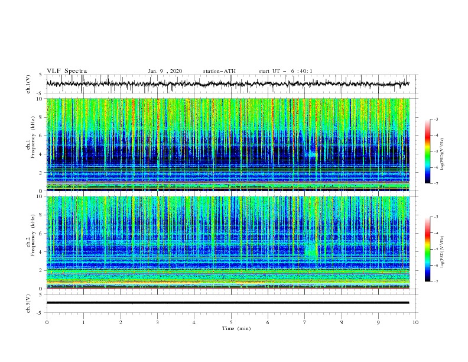Click the ch.1 PSD color bar

click(427, 151)
